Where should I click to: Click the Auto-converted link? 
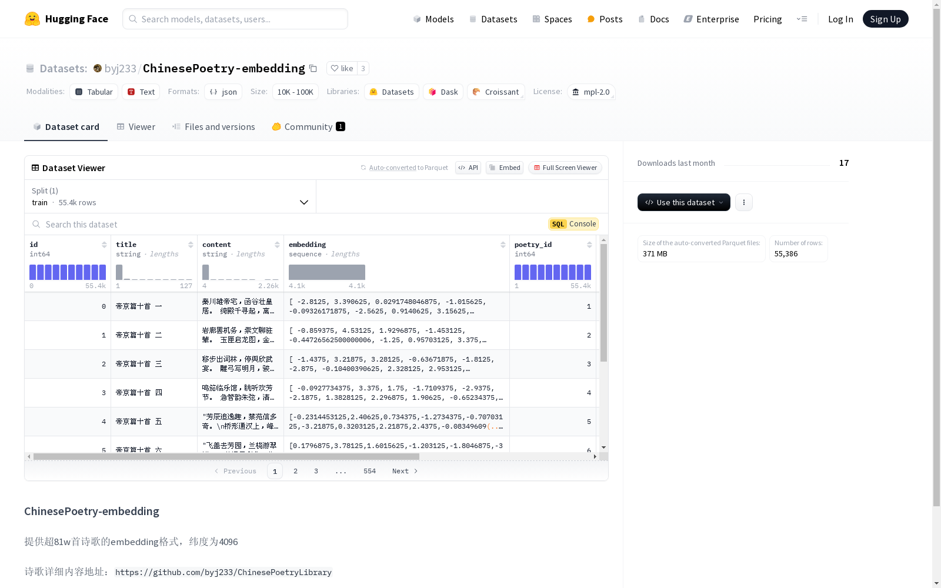pos(392,168)
